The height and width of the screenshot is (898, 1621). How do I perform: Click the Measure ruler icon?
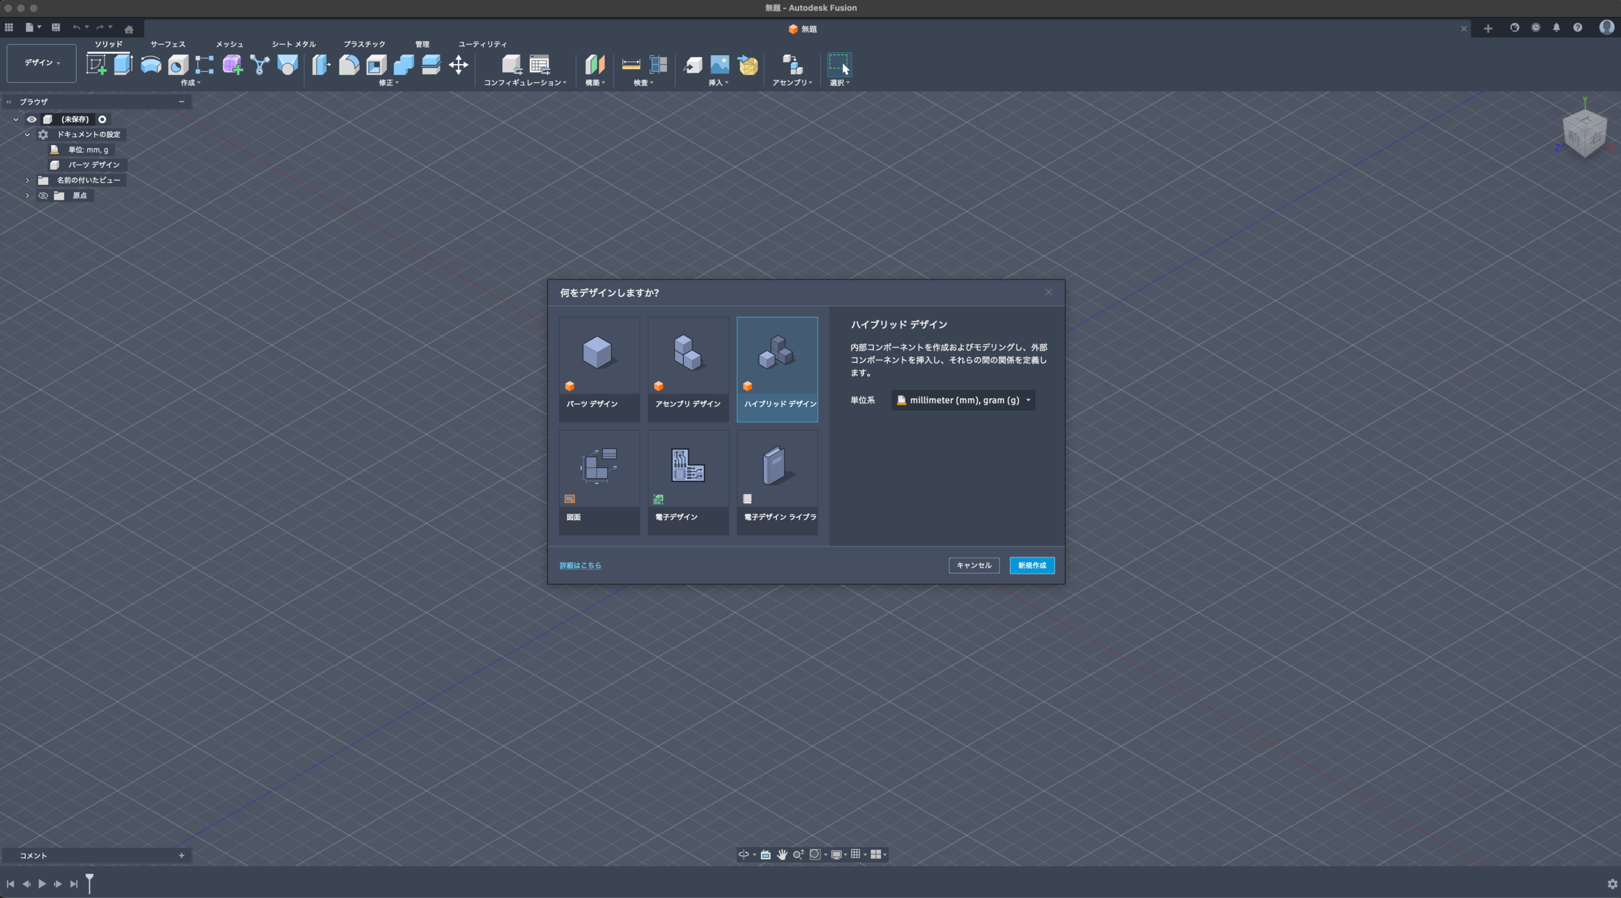(631, 65)
